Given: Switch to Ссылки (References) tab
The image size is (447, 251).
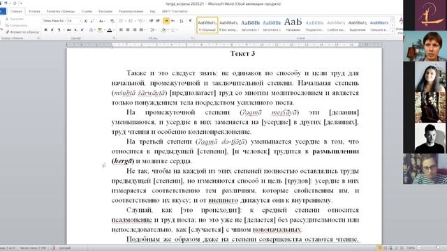Looking at the screenshot, I should (x=87, y=11).
